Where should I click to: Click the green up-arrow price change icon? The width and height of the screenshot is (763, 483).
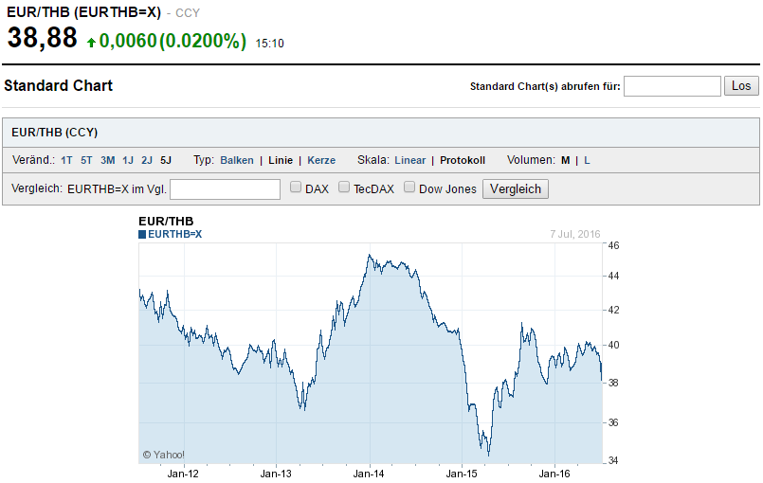pos(91,42)
